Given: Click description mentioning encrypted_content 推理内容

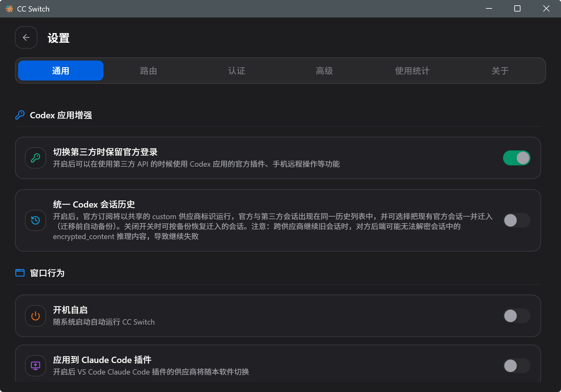Looking at the screenshot, I should coord(273,226).
